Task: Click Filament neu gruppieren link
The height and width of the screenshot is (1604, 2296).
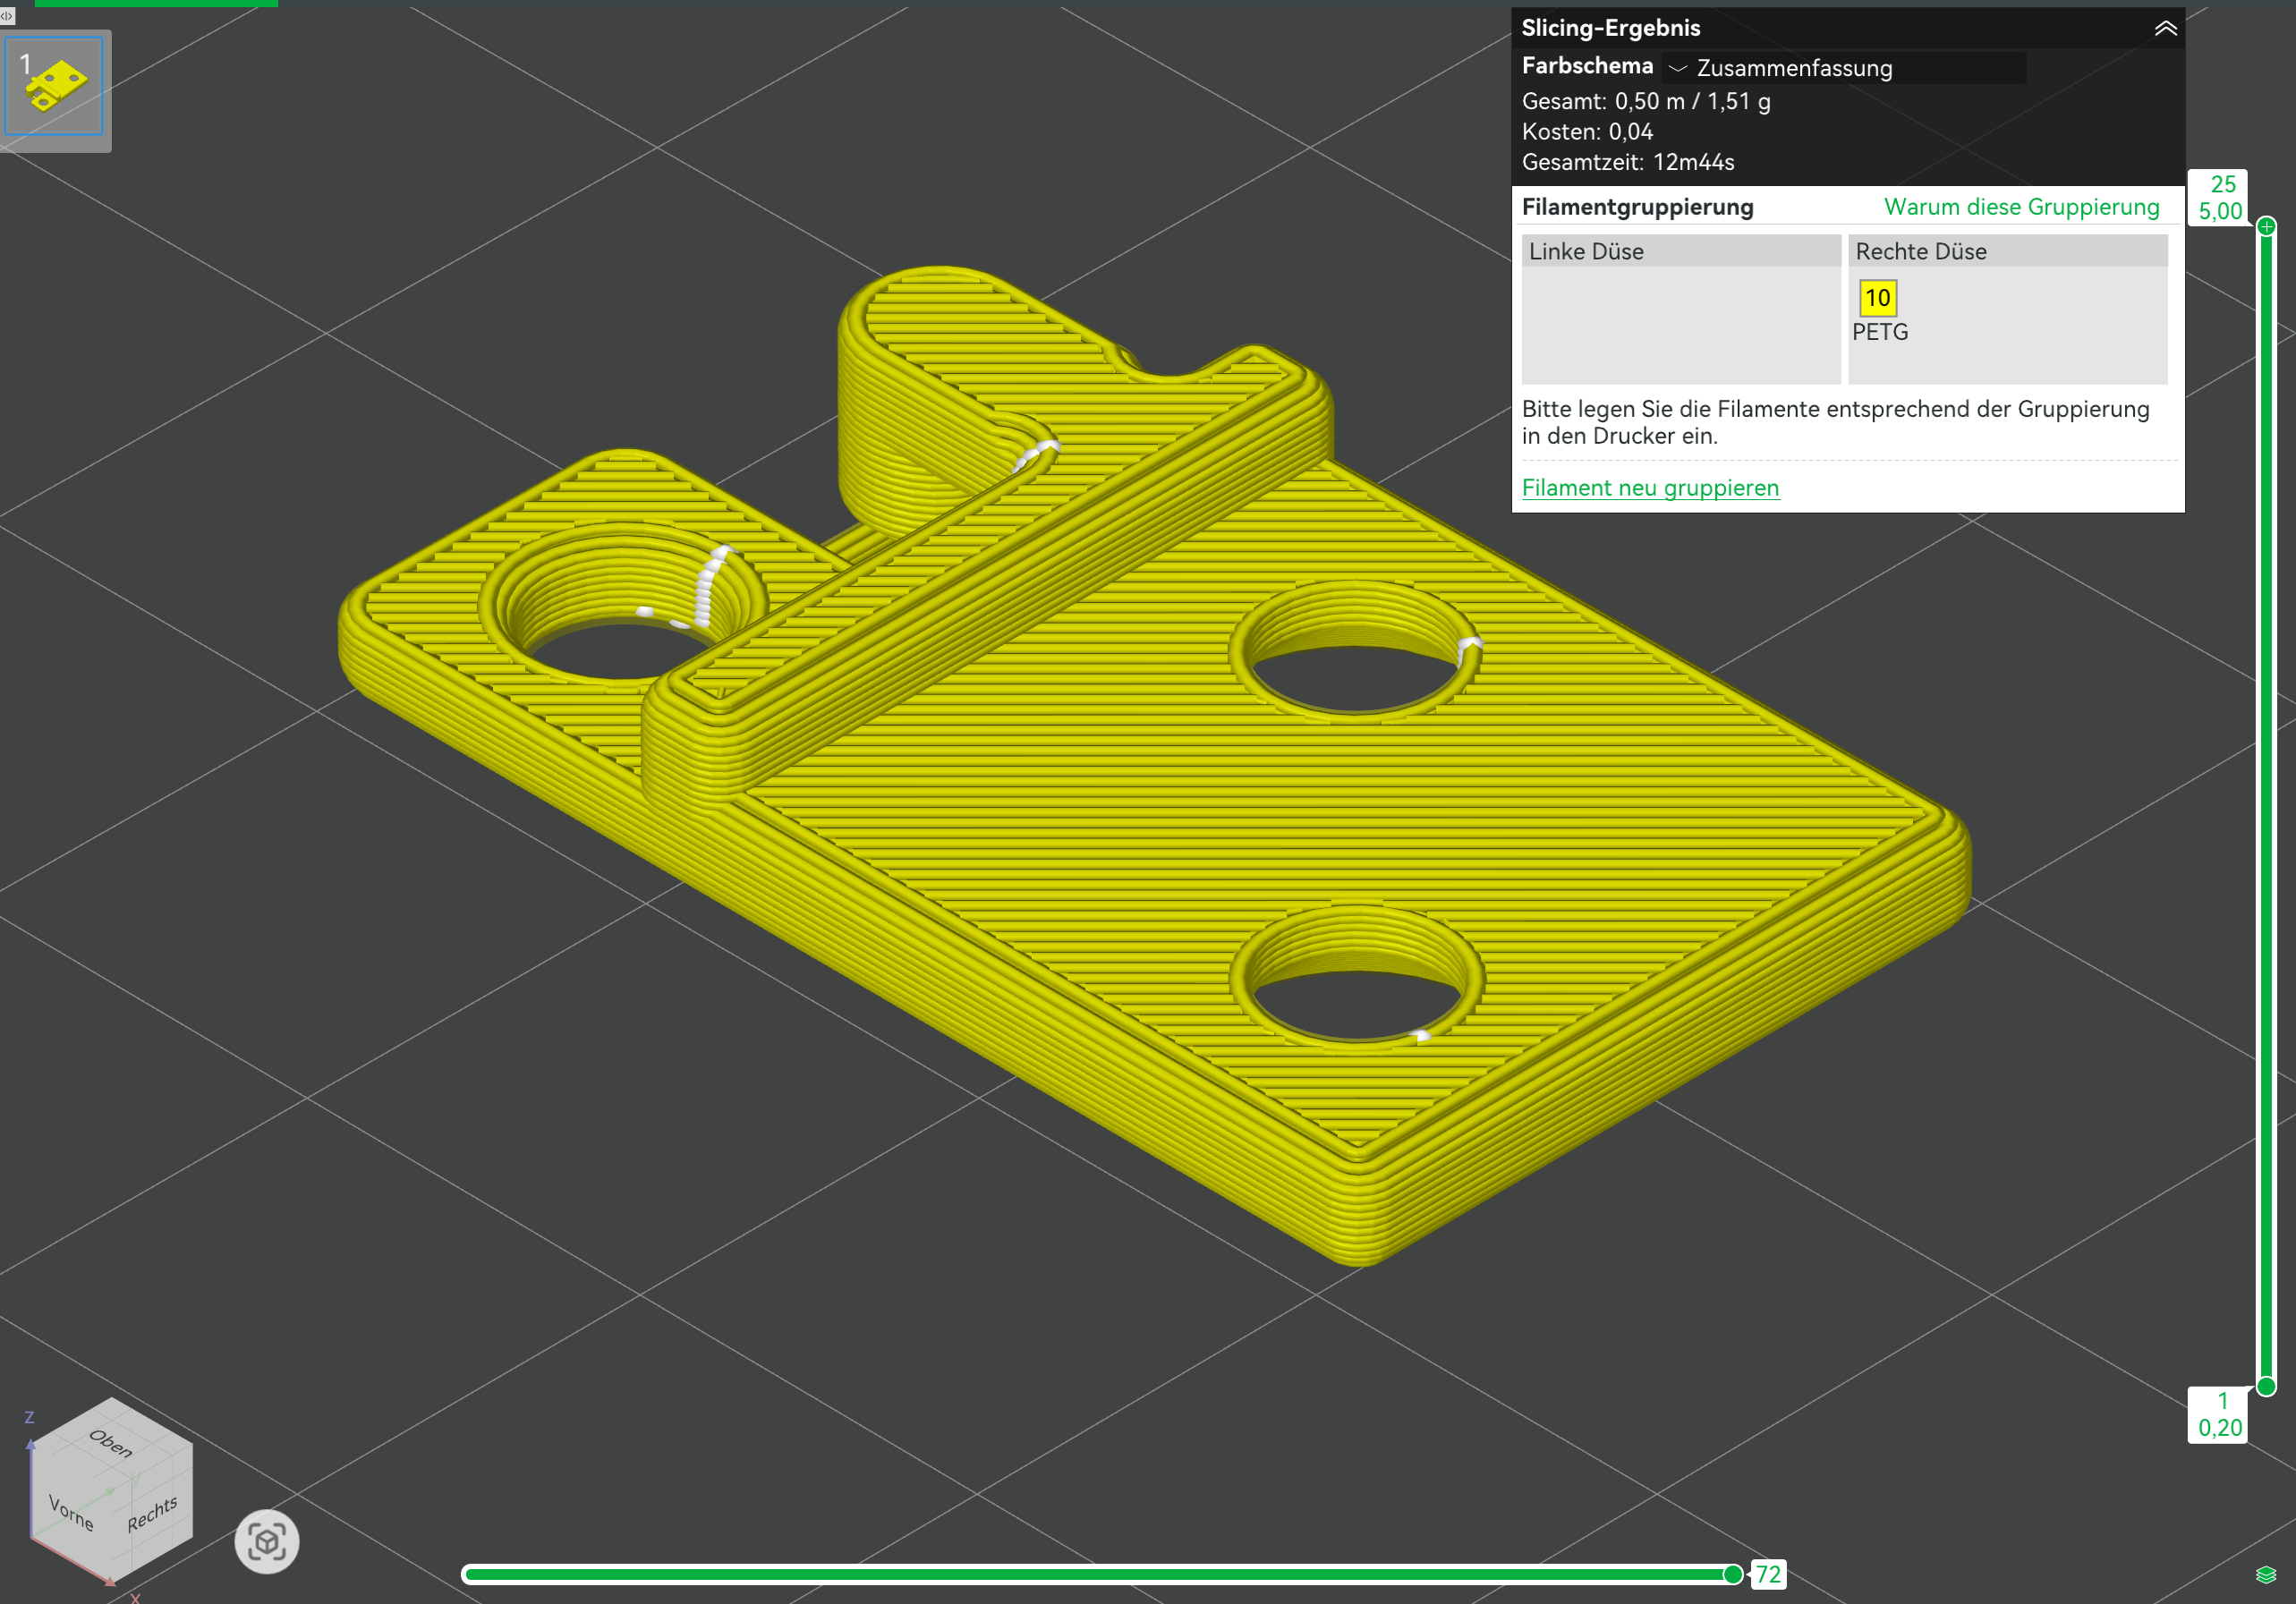Action: (x=1650, y=488)
